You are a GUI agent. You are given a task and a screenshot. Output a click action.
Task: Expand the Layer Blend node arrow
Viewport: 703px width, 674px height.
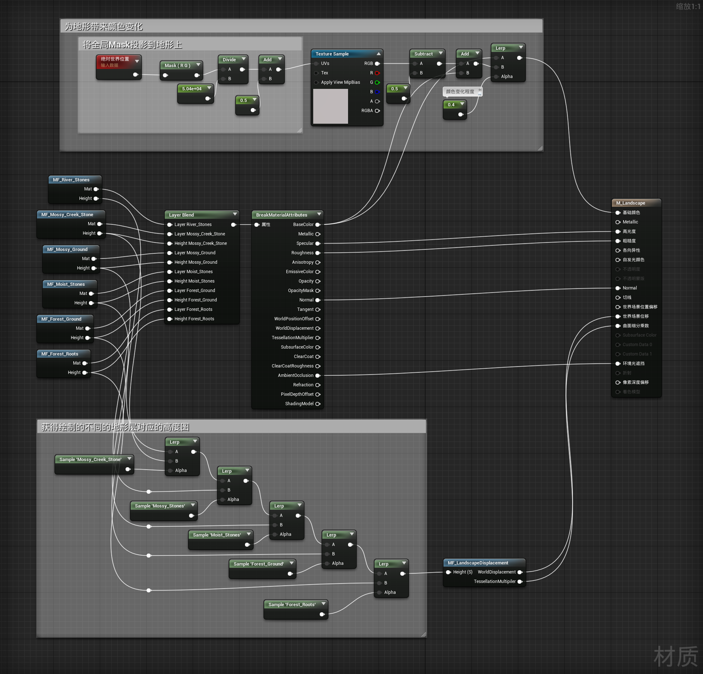pyautogui.click(x=235, y=214)
